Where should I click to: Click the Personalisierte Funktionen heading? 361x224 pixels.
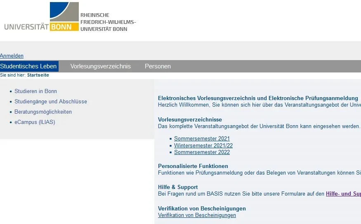click(x=193, y=166)
